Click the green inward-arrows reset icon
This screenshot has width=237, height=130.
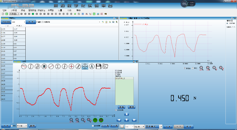pyautogui.click(x=101, y=120)
